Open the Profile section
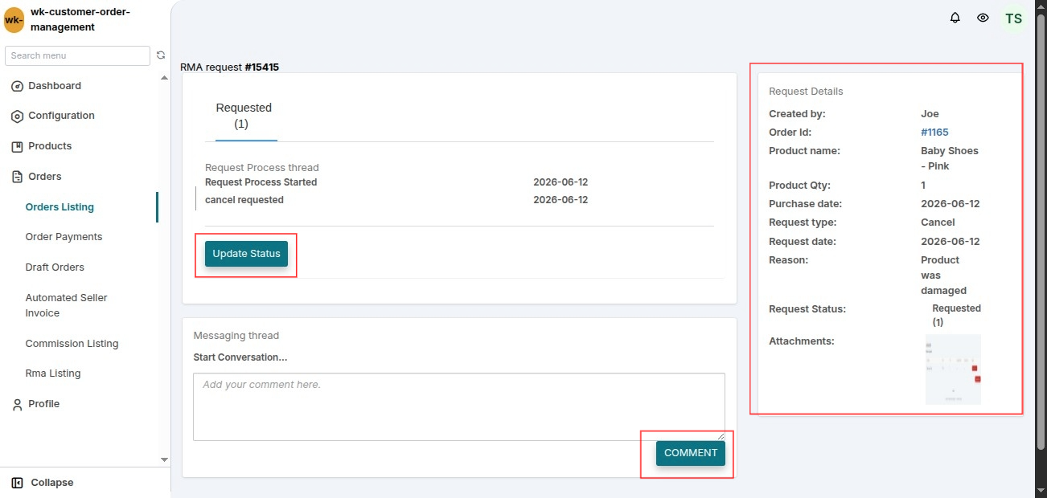The image size is (1047, 498). (43, 404)
